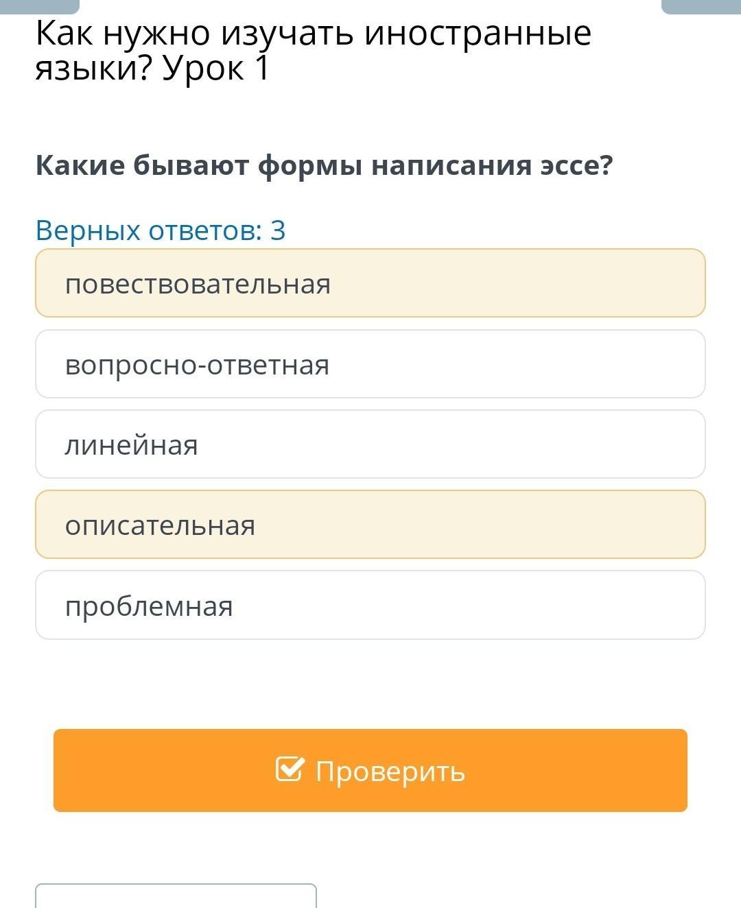The width and height of the screenshot is (741, 908).
Task: Click the outlined button below Проверить
Action: (x=176, y=896)
